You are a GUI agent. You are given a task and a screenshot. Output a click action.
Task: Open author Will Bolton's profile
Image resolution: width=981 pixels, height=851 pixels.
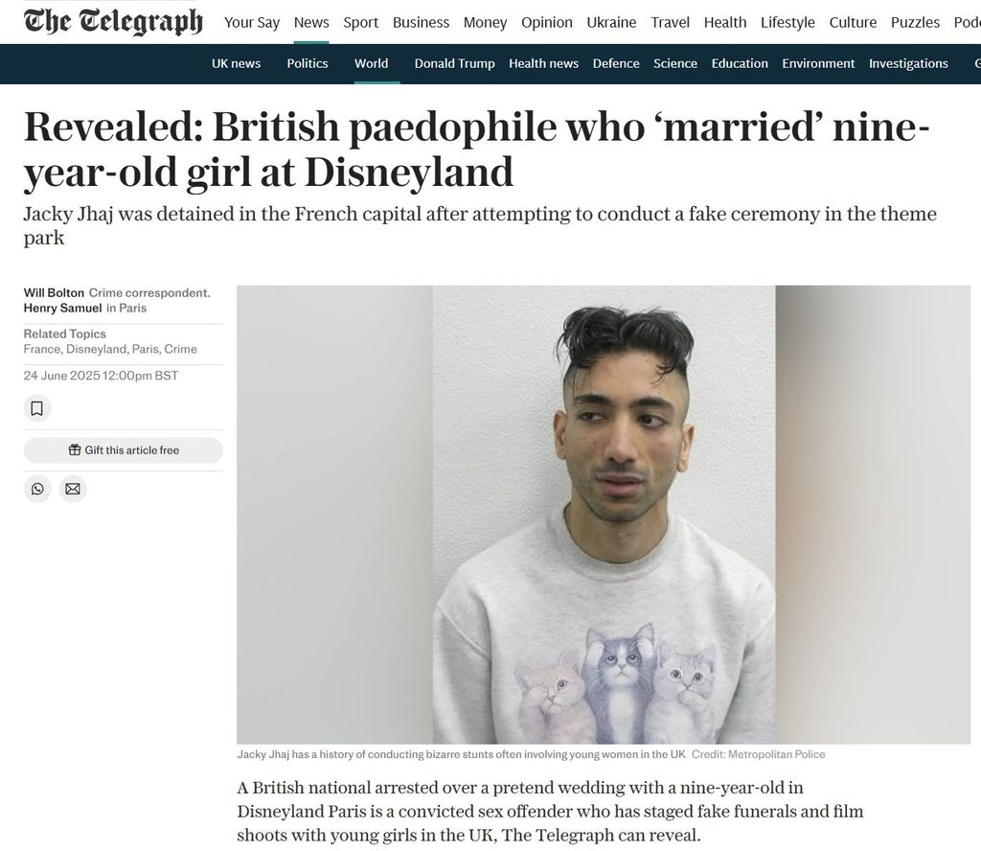54,293
